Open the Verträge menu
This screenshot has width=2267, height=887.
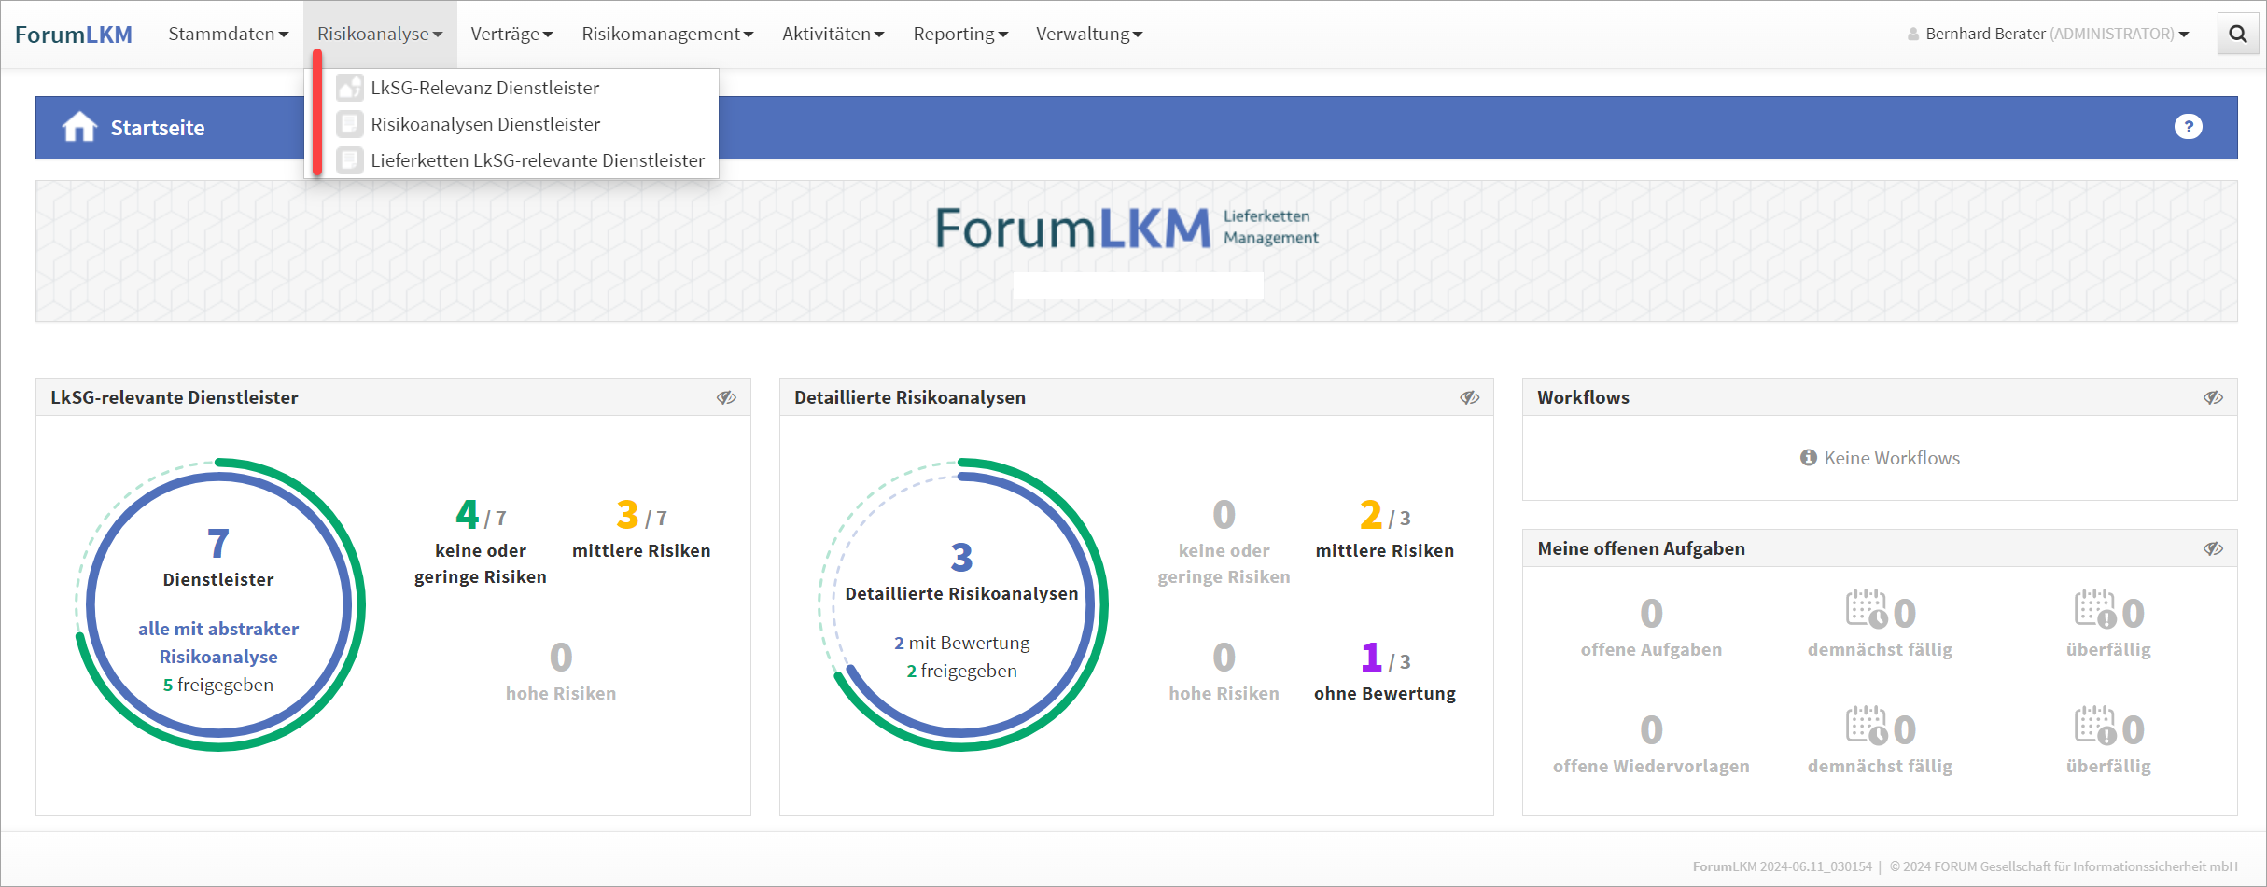(x=511, y=35)
